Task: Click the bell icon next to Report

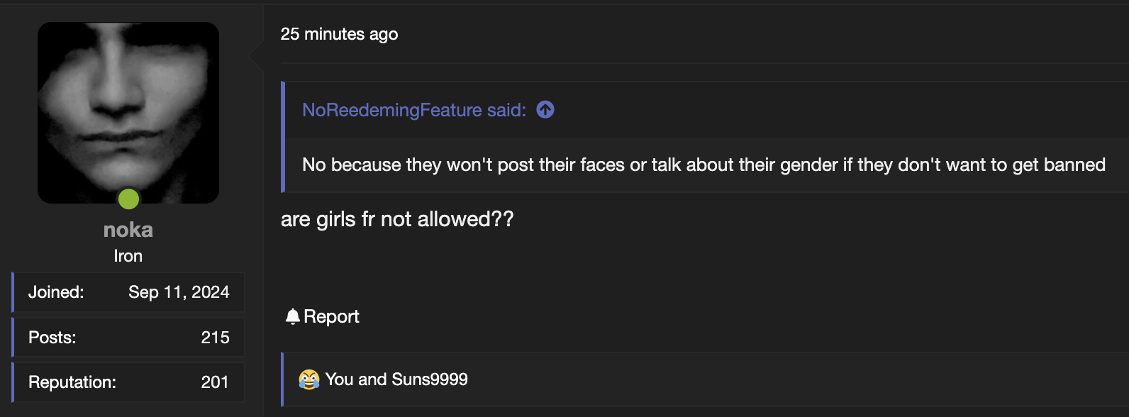Action: tap(292, 316)
